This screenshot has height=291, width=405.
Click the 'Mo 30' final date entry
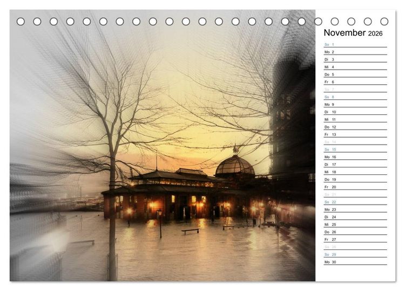[x=355, y=261]
